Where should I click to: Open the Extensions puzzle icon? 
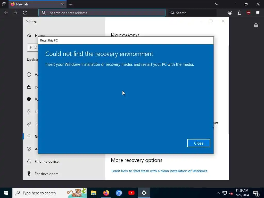tap(239, 13)
